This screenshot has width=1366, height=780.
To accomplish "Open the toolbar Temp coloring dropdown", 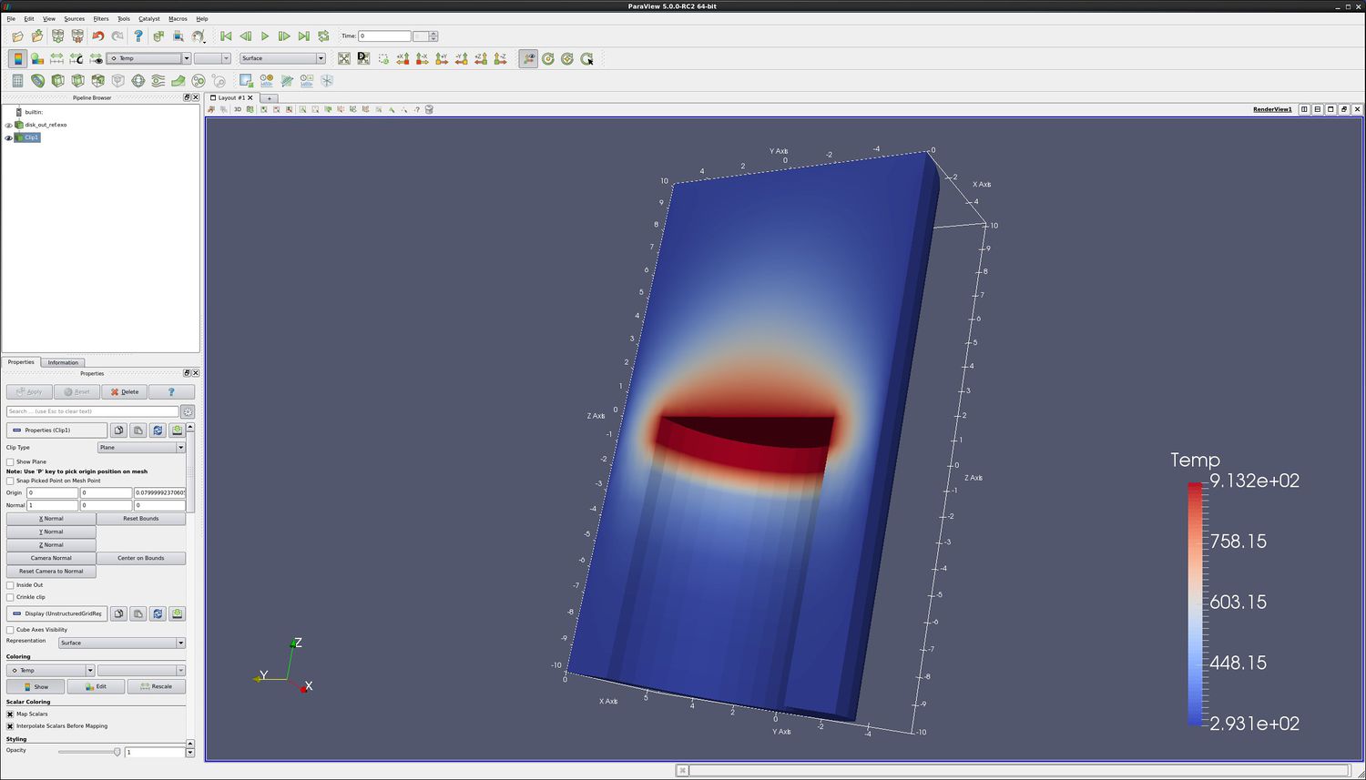I will click(x=148, y=58).
